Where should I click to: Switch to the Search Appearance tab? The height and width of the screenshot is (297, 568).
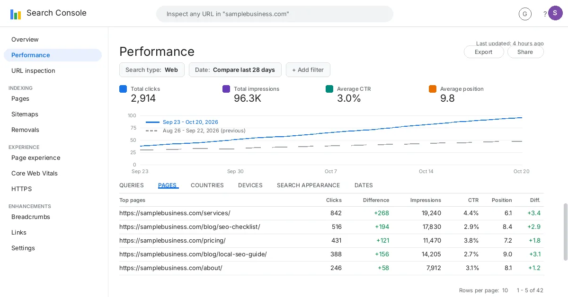click(309, 185)
